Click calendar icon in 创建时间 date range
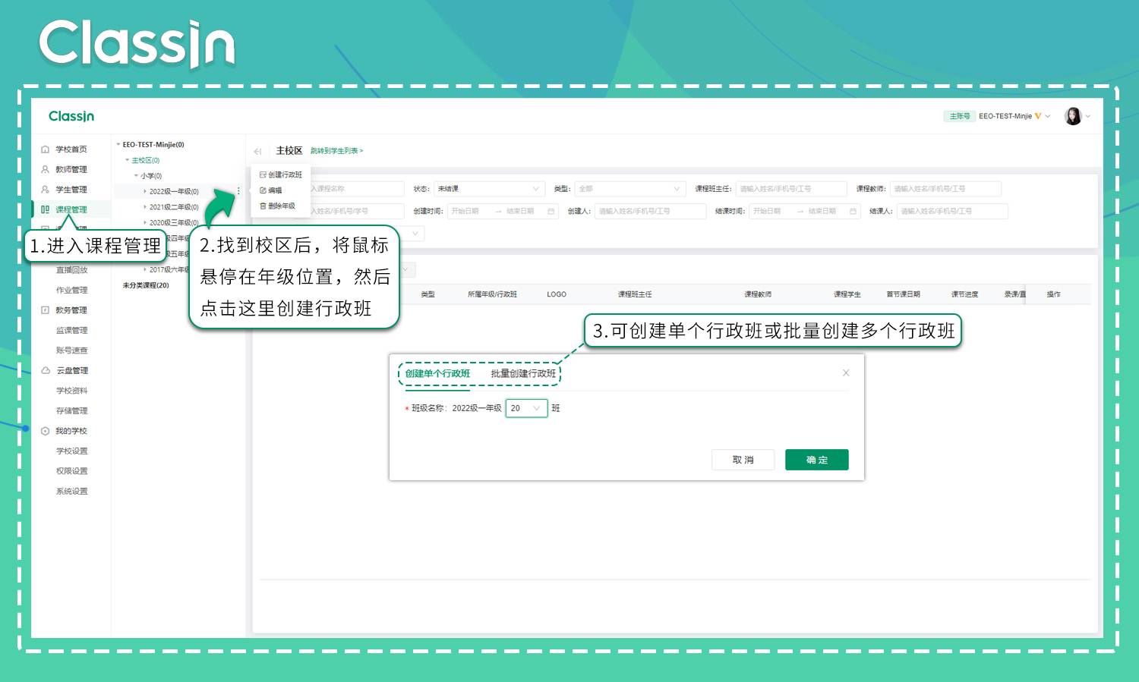 coord(551,211)
